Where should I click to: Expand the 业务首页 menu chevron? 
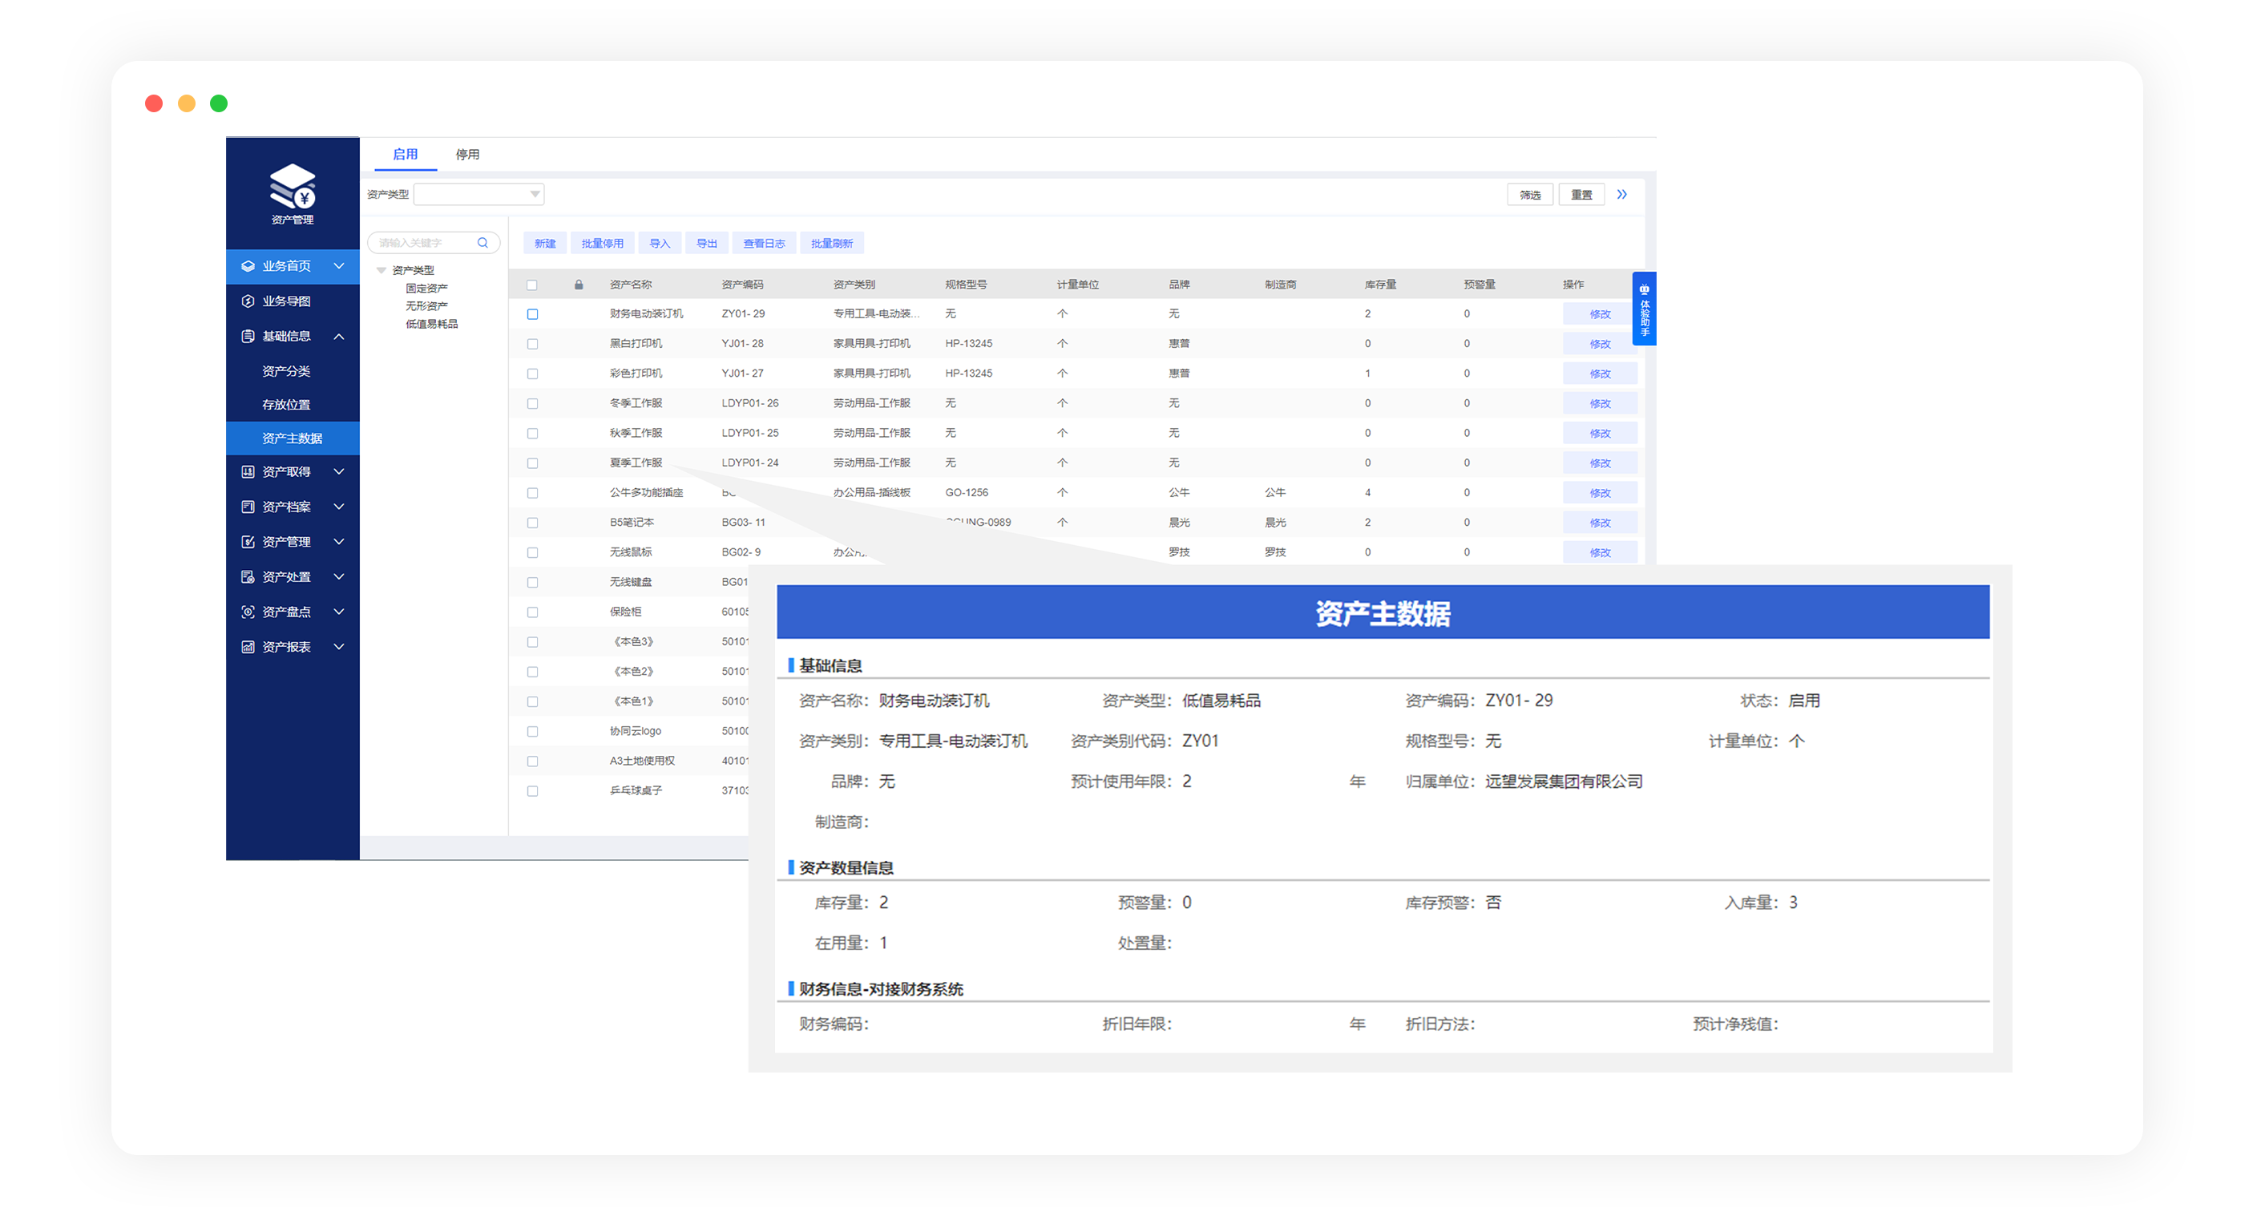click(x=339, y=266)
